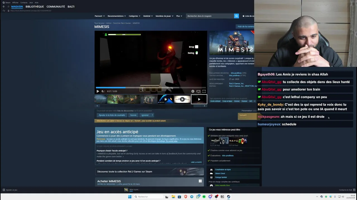This screenshot has height=200, width=357.
Task: Open the ReLU Games collection banner
Action: 149,172
